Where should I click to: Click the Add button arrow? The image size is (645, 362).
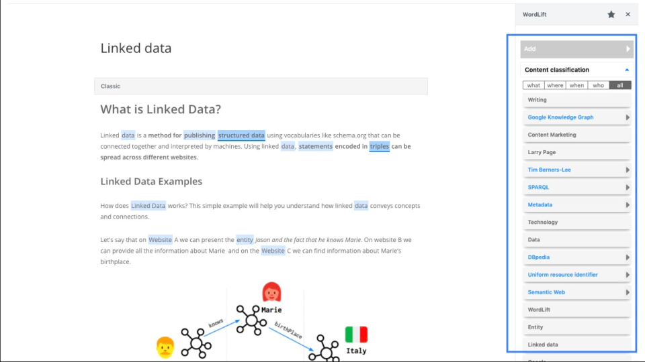pyautogui.click(x=628, y=49)
